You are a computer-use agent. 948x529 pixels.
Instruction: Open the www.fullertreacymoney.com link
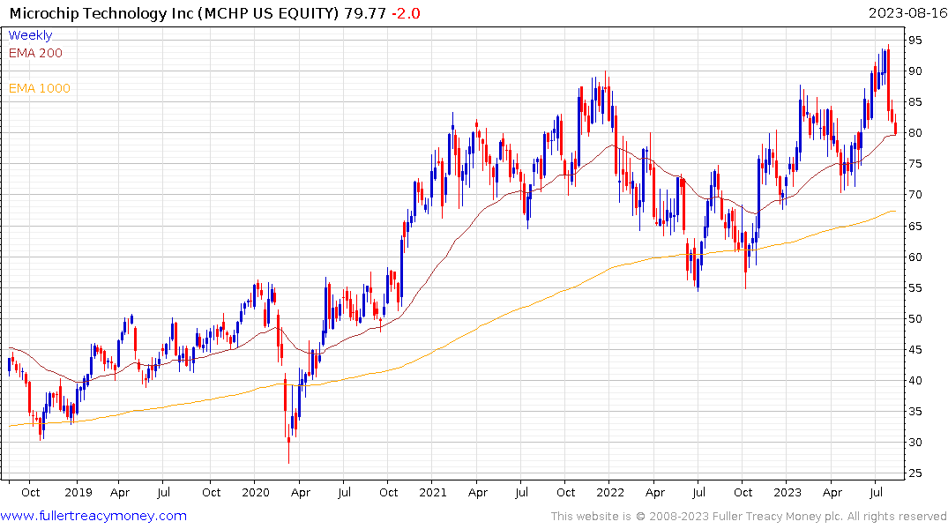coord(93,516)
